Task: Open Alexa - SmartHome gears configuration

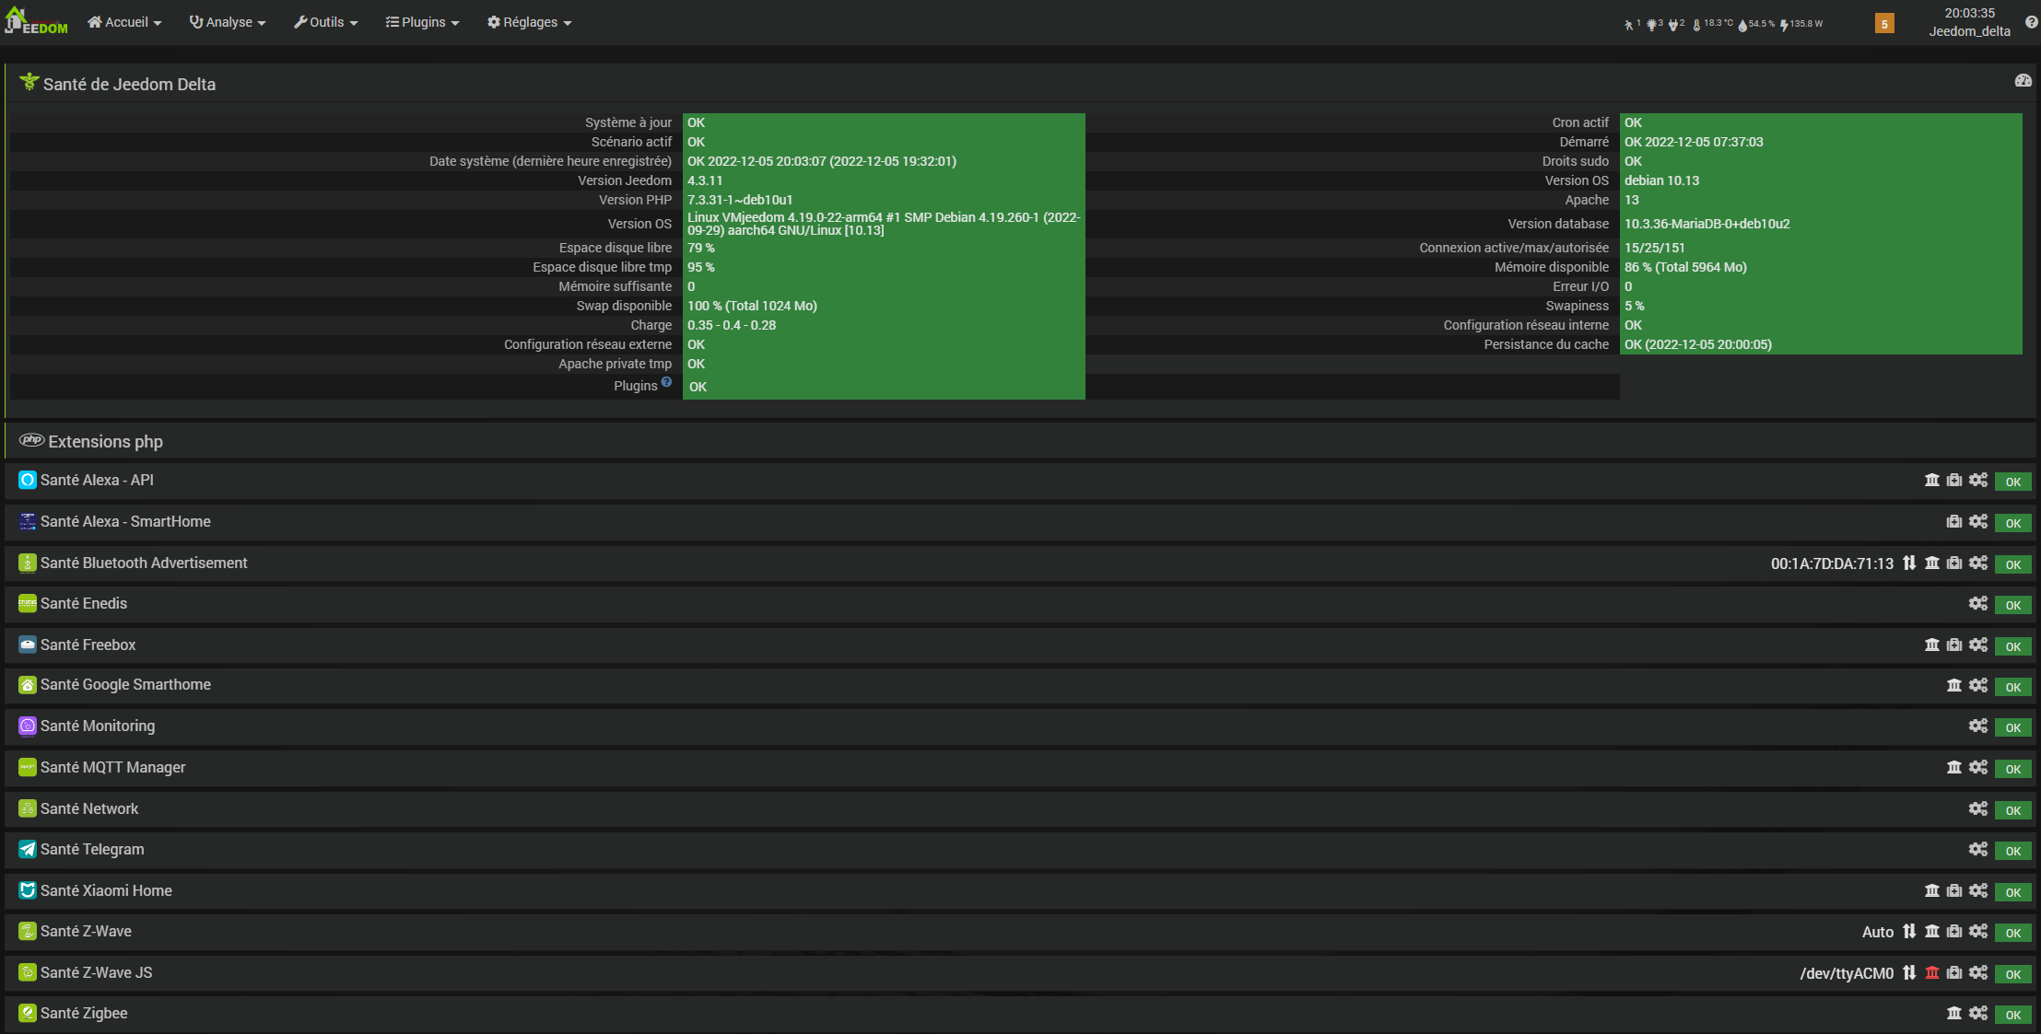Action: (x=1978, y=521)
